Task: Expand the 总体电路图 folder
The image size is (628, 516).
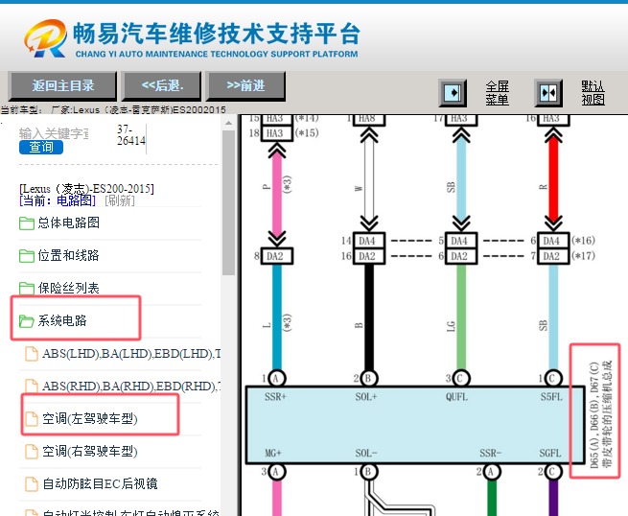Action: tap(68, 223)
